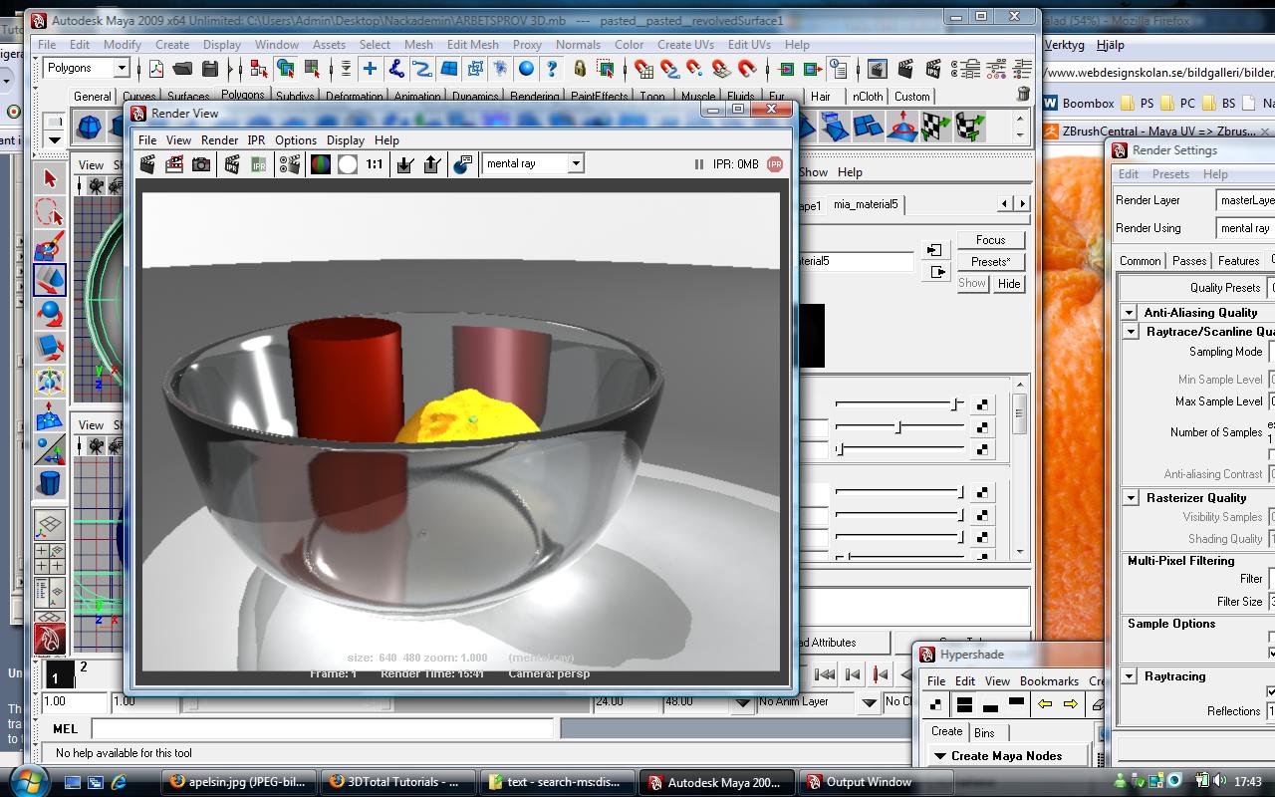
Task: Adjust the second attribute slider with middle handle
Action: [899, 427]
